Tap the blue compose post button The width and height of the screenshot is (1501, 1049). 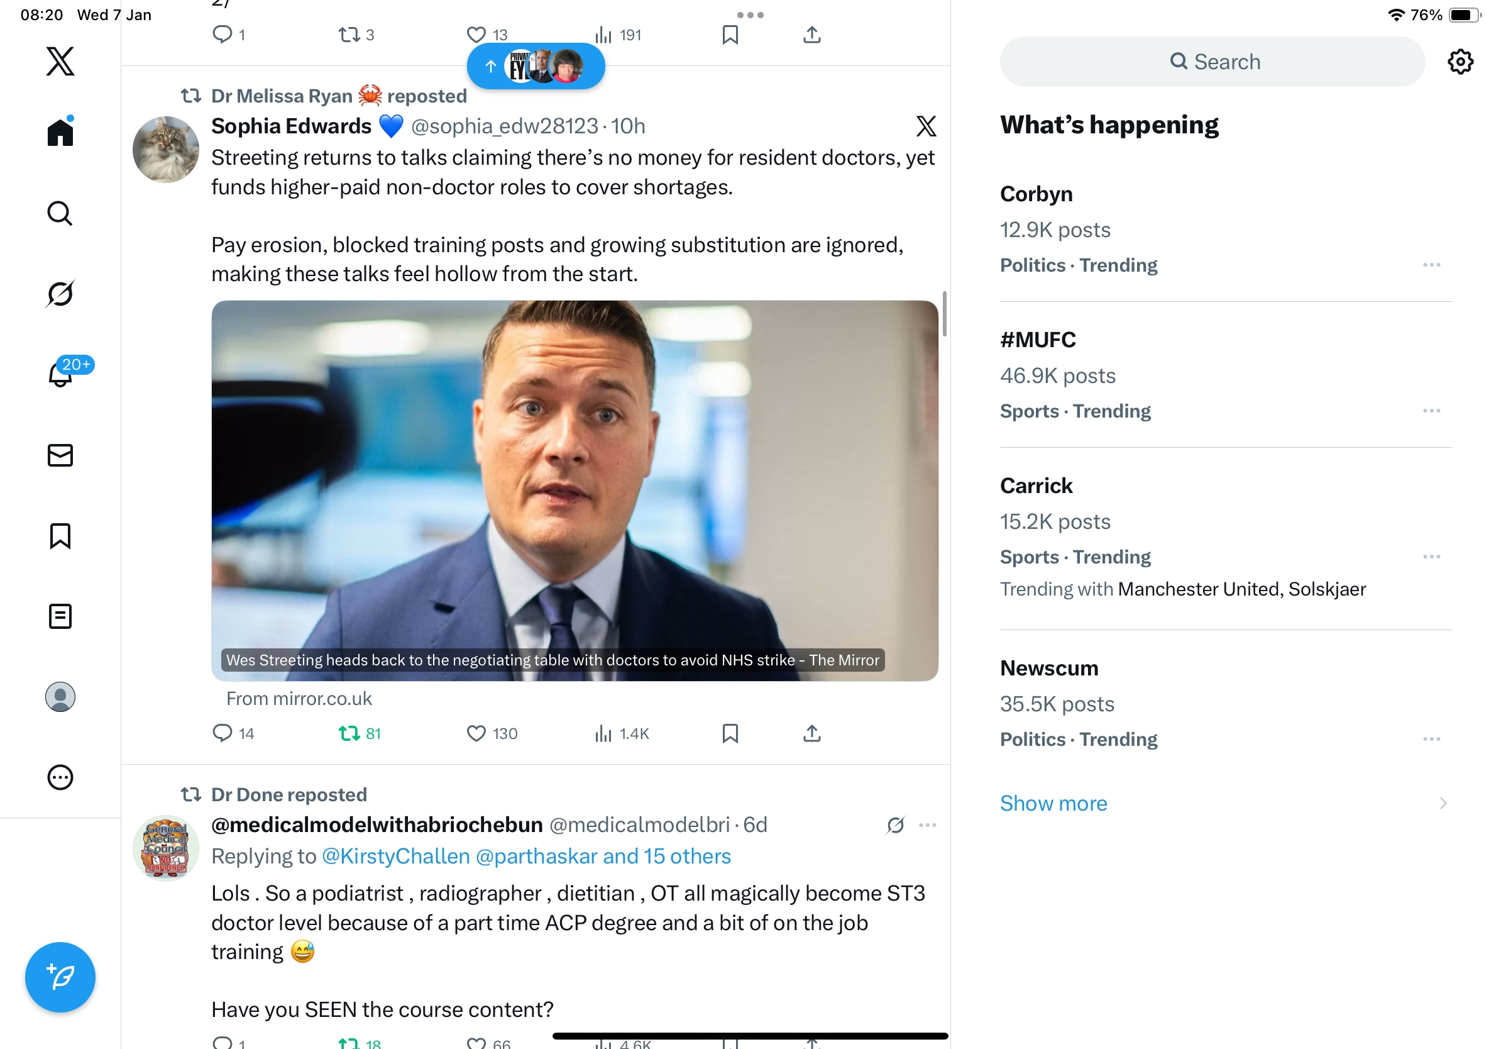[x=60, y=977]
